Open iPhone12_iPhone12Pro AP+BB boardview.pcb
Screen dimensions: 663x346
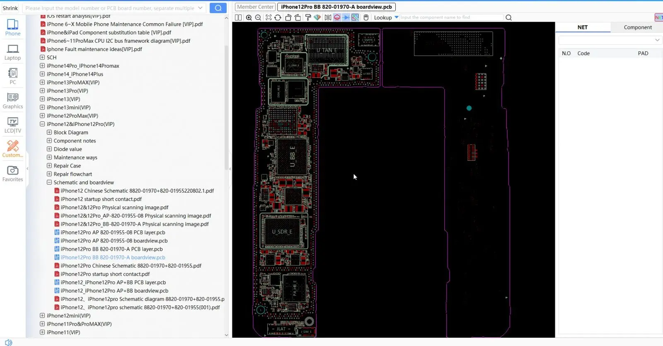pyautogui.click(x=114, y=291)
